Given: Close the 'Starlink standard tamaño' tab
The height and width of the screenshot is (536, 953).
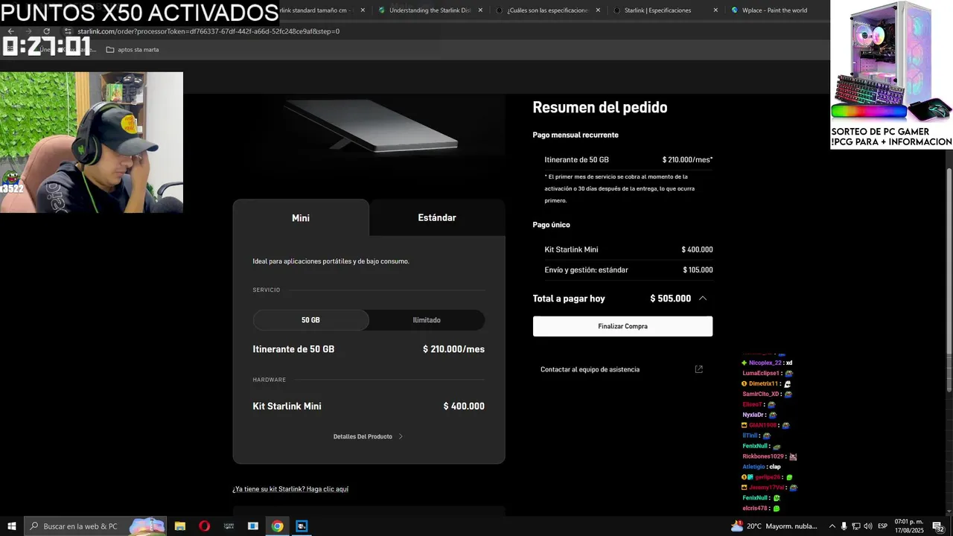Looking at the screenshot, I should click(363, 10).
